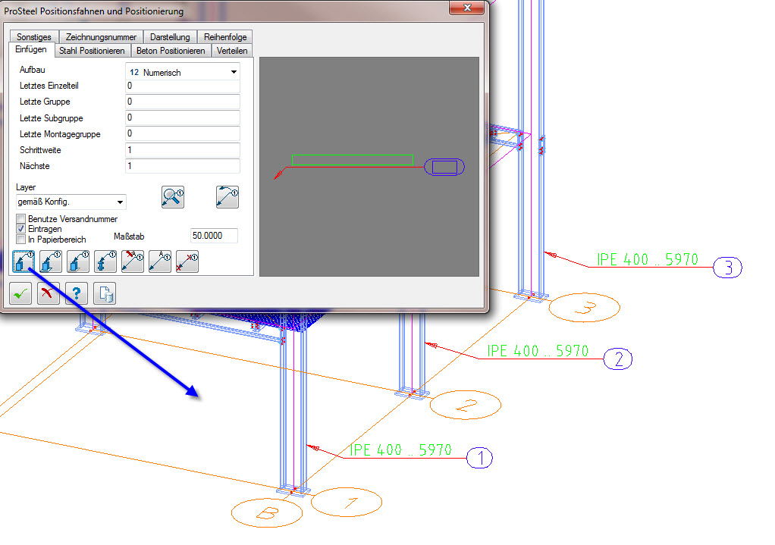Click the orange grid axis bubble 3

584,307
